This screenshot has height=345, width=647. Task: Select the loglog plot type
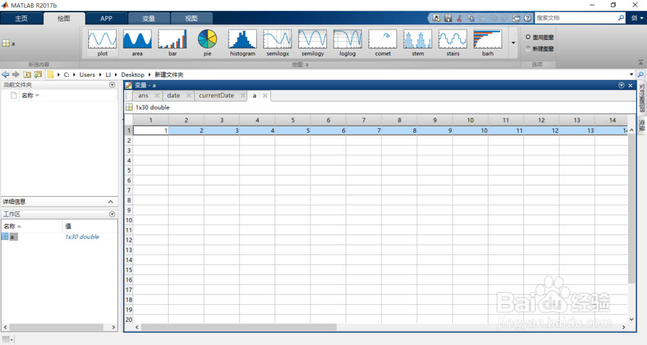coord(347,43)
